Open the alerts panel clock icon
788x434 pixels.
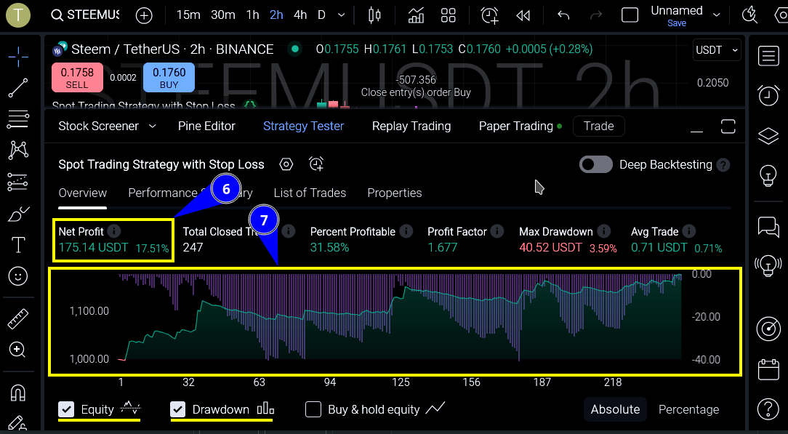768,95
